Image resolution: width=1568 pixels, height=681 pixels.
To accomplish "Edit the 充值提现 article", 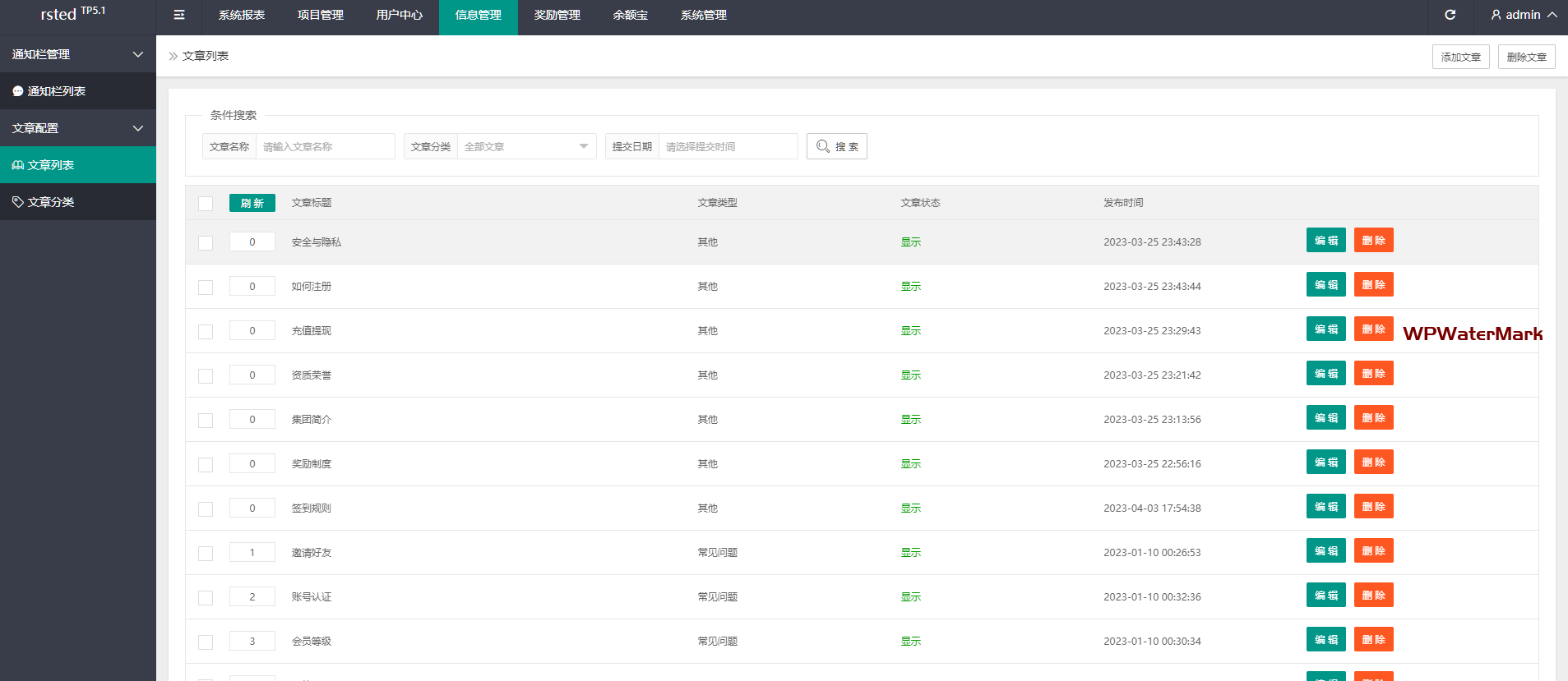I will [x=1325, y=329].
